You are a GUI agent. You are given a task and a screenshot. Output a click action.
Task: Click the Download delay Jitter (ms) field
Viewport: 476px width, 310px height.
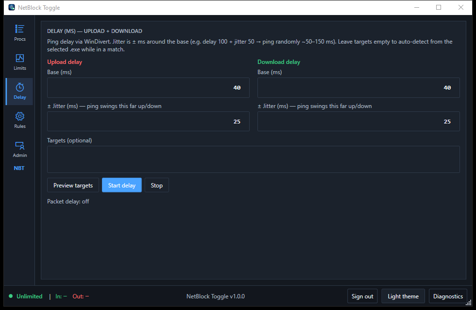coord(358,122)
